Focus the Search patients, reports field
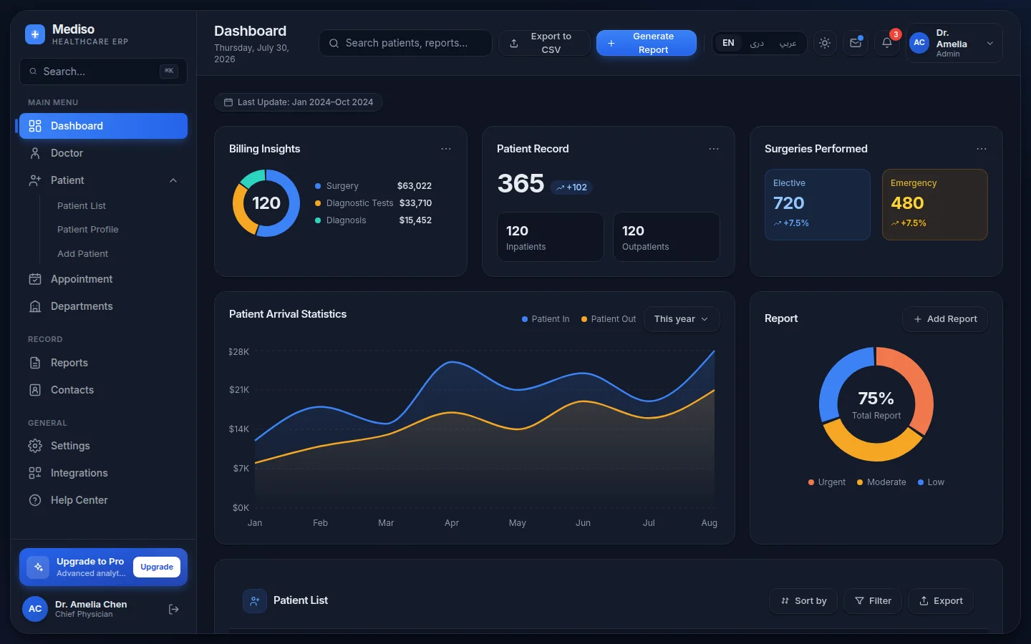Screen dimensions: 1031x644 (405, 43)
